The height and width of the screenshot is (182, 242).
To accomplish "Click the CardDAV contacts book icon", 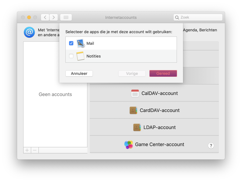I will pyautogui.click(x=133, y=110).
